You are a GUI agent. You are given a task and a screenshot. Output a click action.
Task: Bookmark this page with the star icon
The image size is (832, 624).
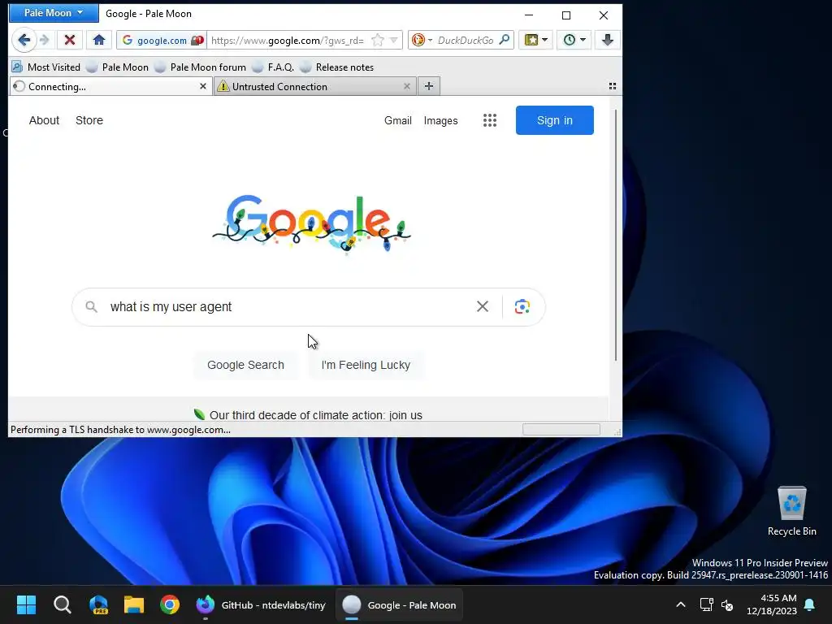pos(377,41)
